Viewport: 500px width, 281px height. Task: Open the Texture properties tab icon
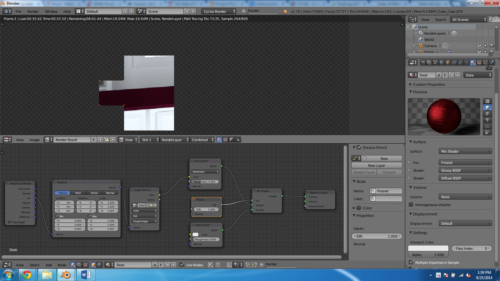click(479, 62)
